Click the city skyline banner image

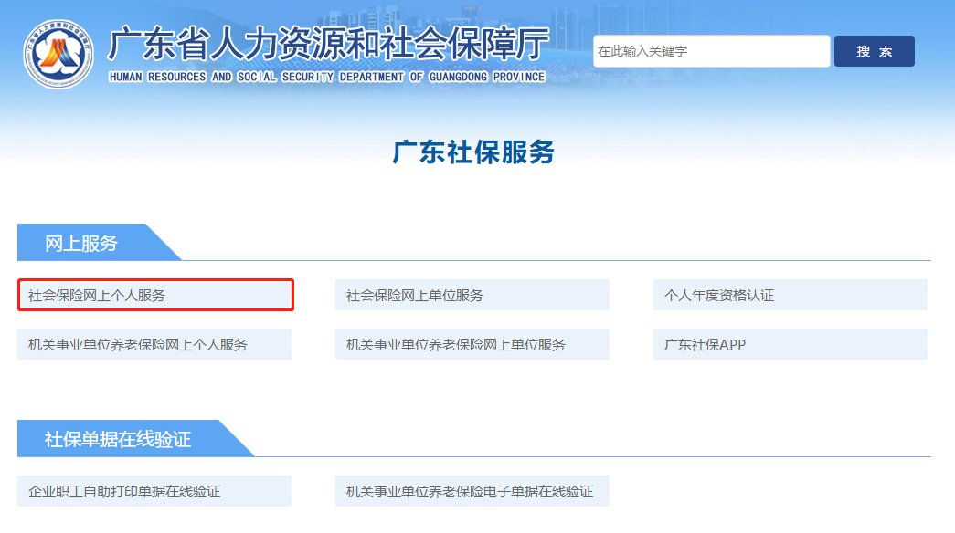tap(695, 16)
